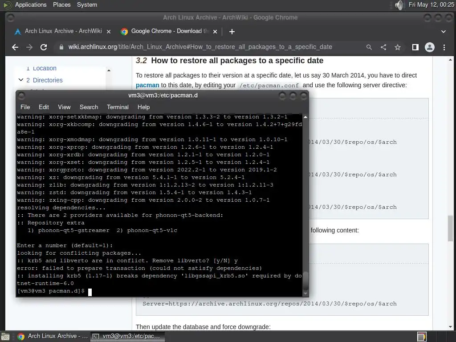
Task: Click the URL address bar
Action: 200,47
